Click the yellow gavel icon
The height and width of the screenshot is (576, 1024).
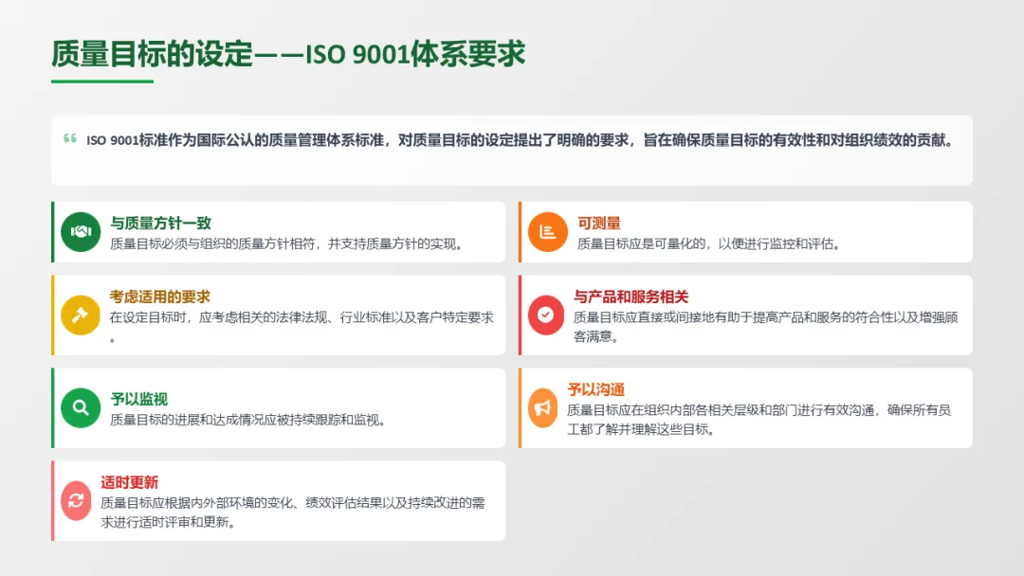tap(81, 315)
